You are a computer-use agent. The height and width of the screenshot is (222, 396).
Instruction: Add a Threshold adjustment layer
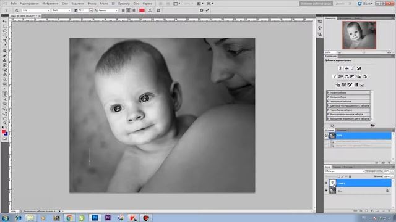tap(350, 84)
